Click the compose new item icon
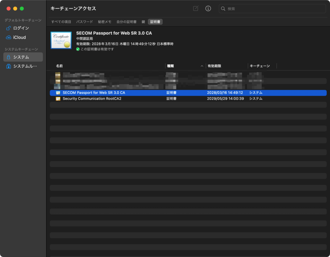The height and width of the screenshot is (257, 330). (x=196, y=9)
